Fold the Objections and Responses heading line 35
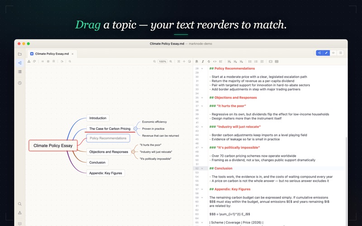Viewport: 362px width, 226px height. (202, 98)
